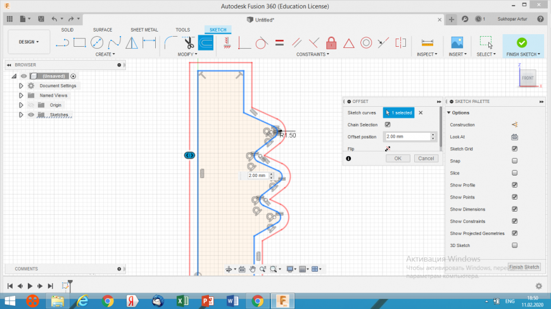This screenshot has height=309, width=551.
Task: Click the Offset position input field
Action: [407, 136]
